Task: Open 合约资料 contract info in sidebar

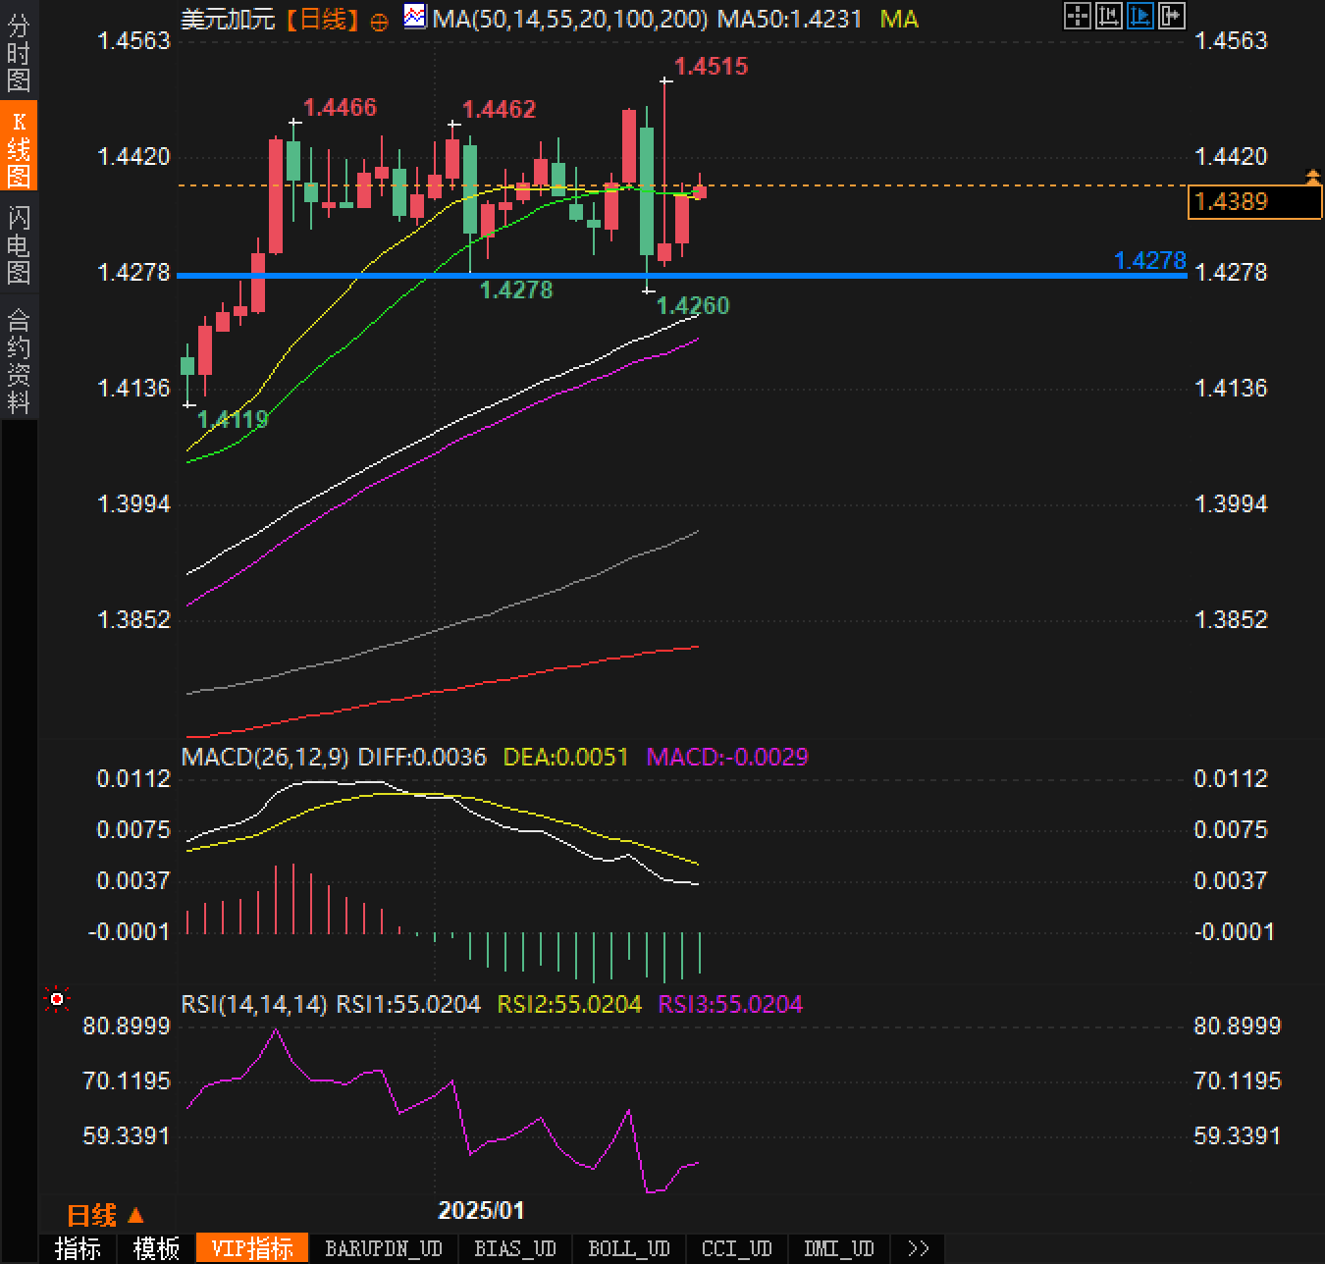Action: pos(19,360)
